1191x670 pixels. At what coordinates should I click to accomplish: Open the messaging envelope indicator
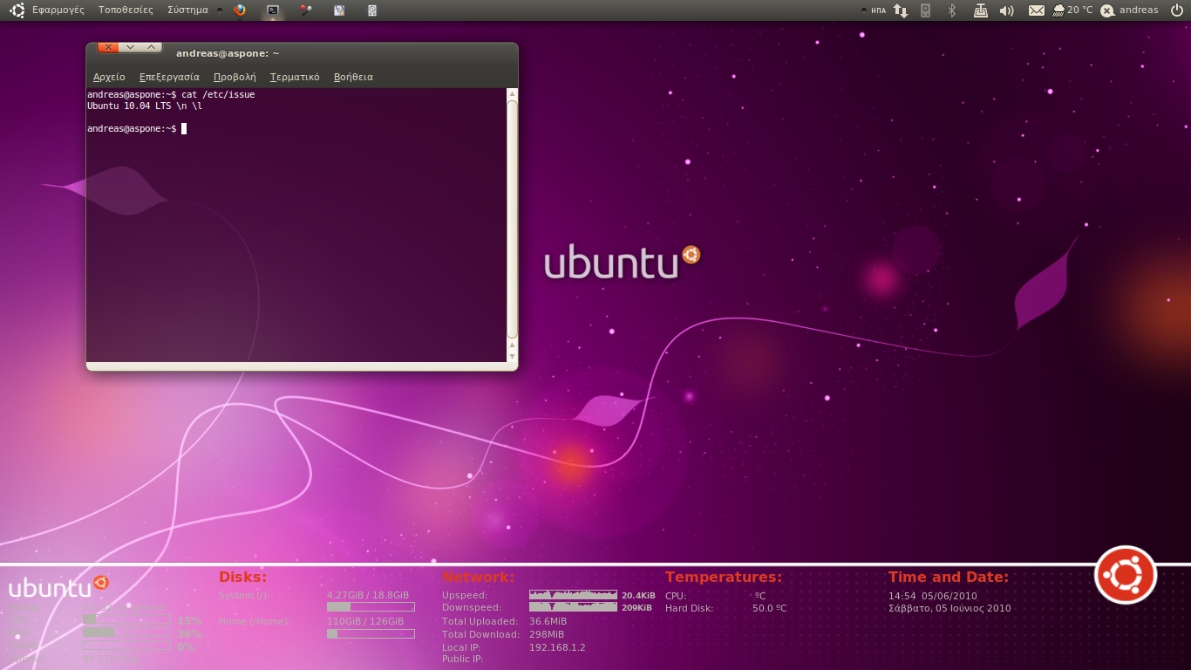(1036, 10)
